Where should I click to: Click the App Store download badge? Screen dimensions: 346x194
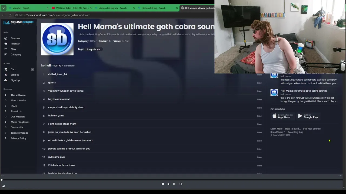tap(283, 116)
